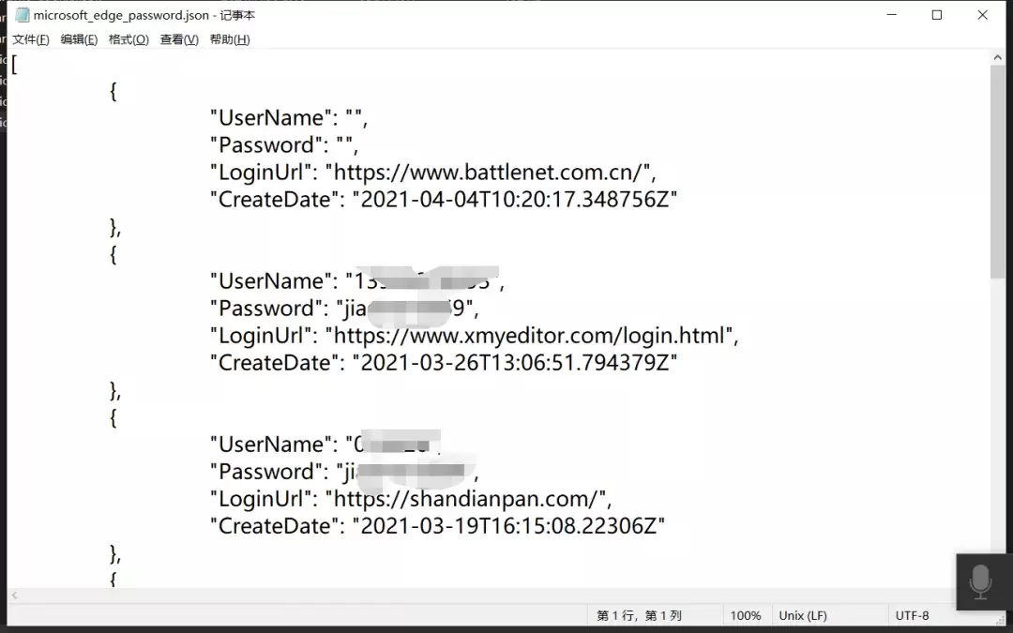Click CreateDate 2021-04-04T10:20:17.348756Z line
The width and height of the screenshot is (1013, 633).
coord(444,200)
